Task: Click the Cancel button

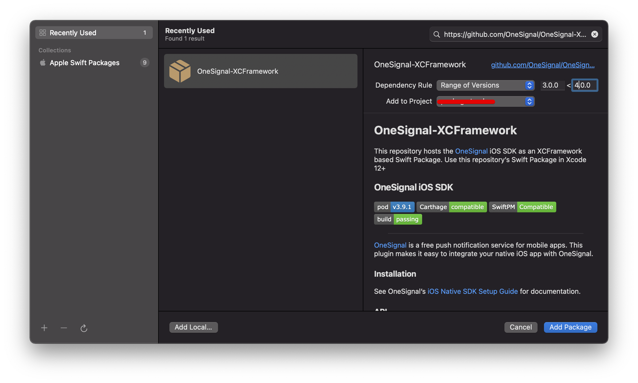Action: click(x=520, y=327)
